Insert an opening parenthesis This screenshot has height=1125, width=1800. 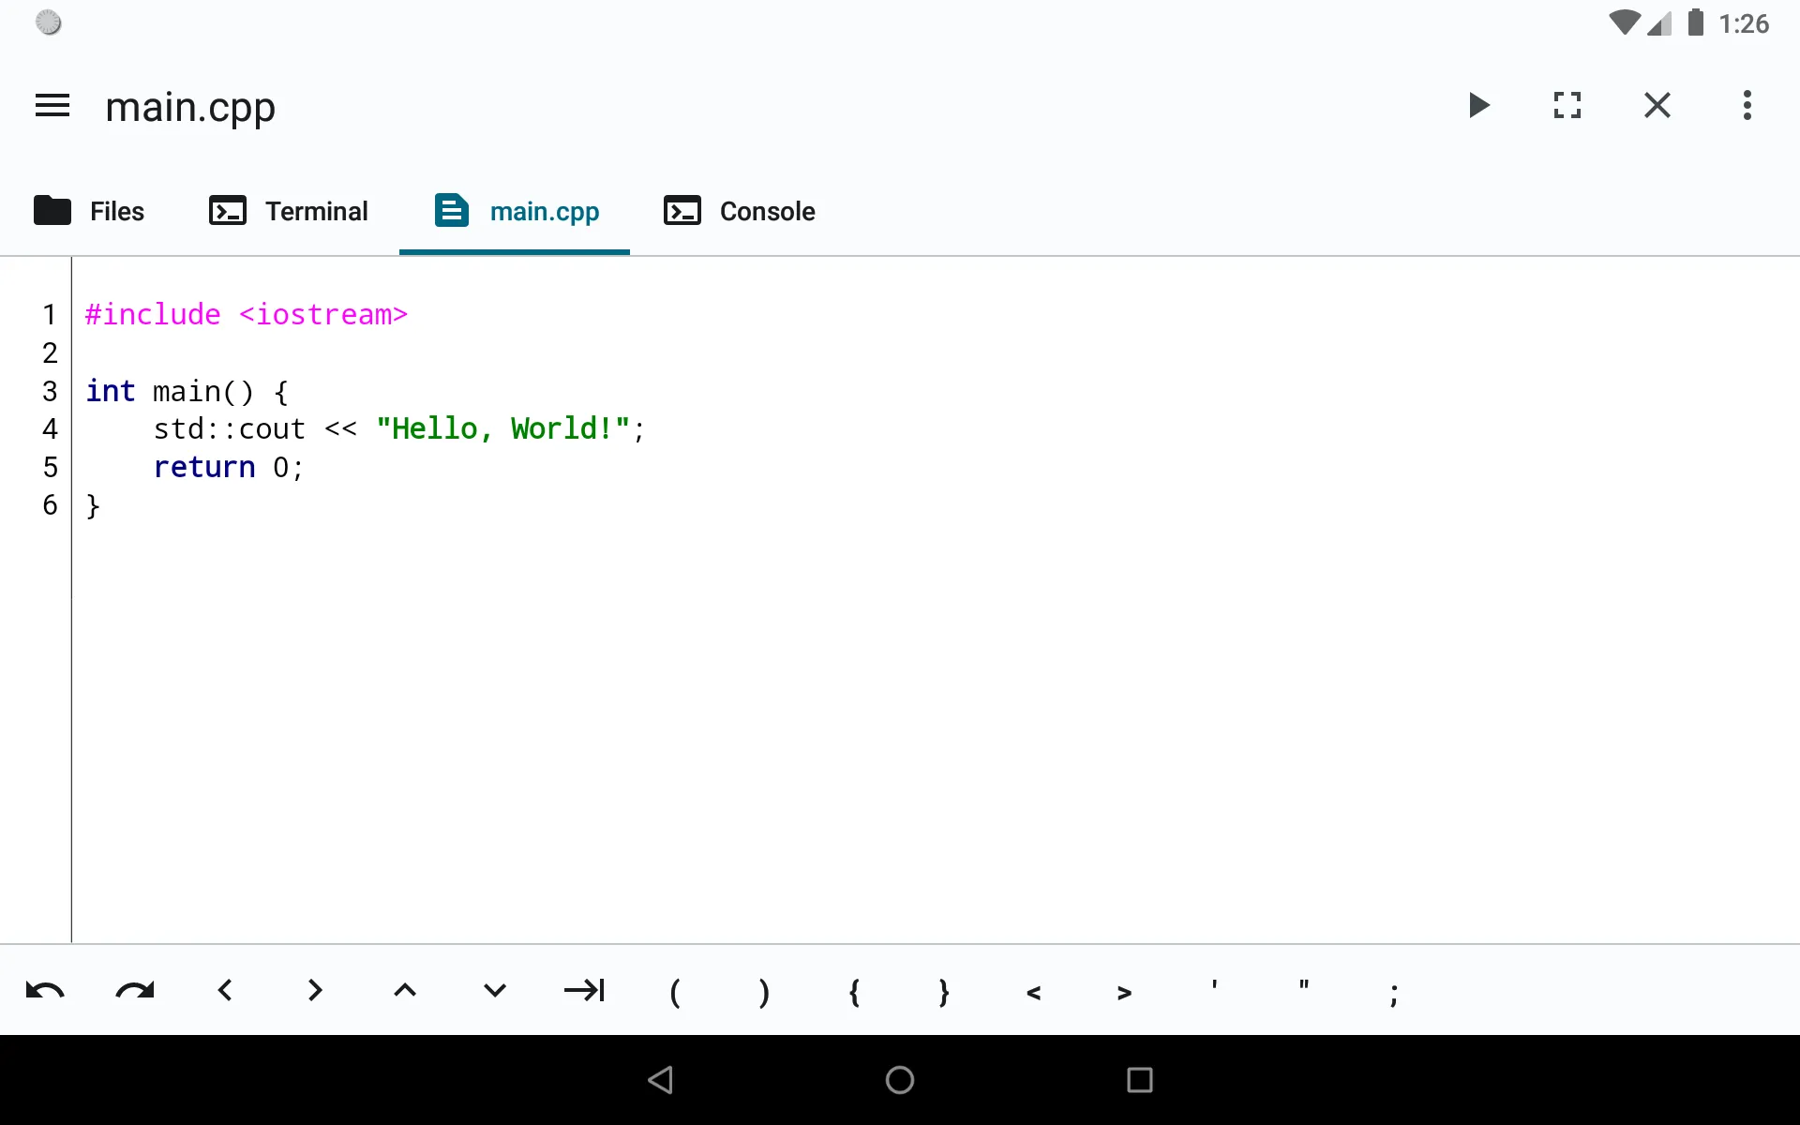[675, 992]
